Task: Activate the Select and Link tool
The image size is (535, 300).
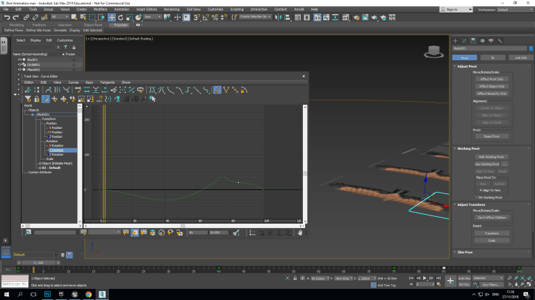Action: coord(26,17)
